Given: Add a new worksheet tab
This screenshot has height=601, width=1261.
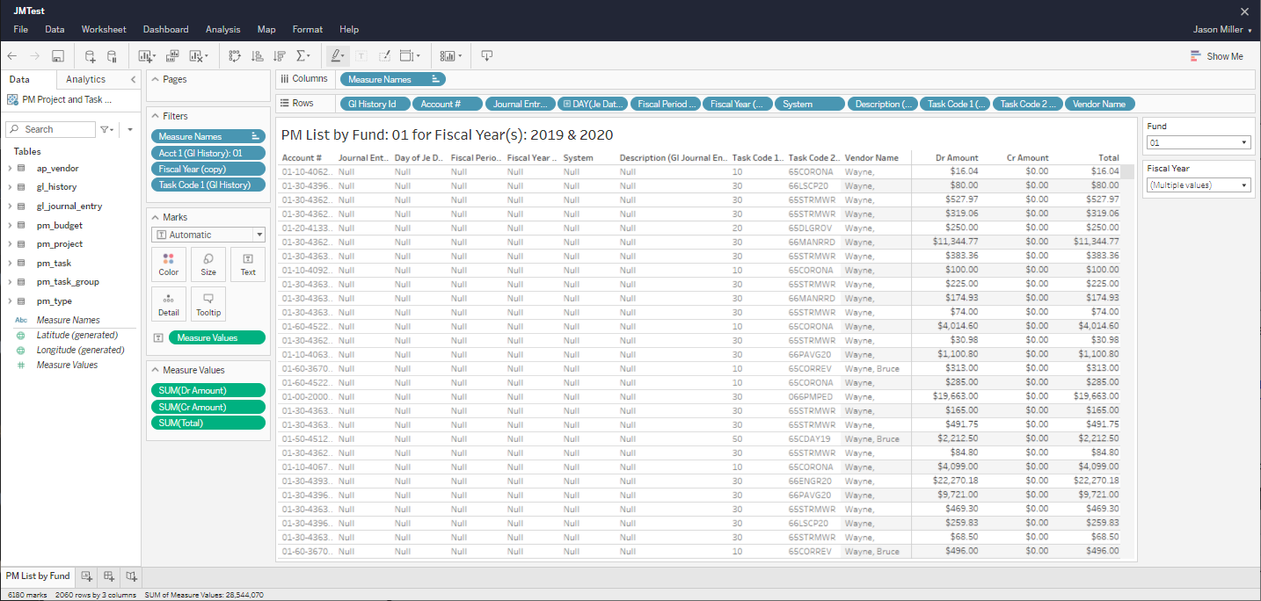Looking at the screenshot, I should pyautogui.click(x=87, y=576).
